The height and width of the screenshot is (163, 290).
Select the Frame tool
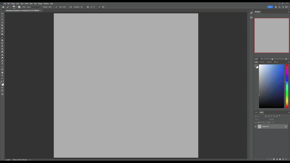[x=2, y=29]
